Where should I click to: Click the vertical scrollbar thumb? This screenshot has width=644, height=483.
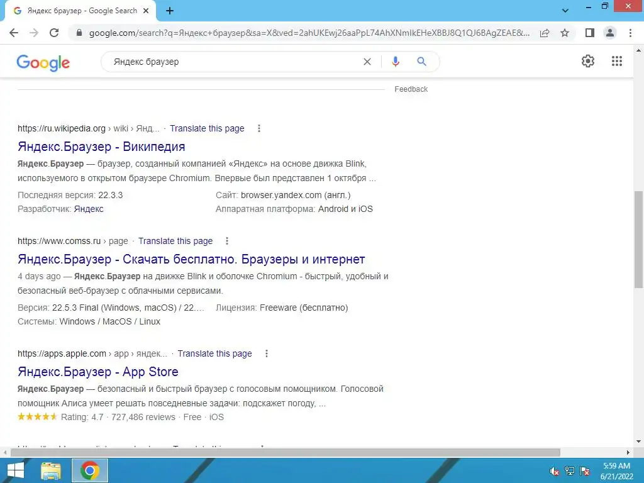pos(638,240)
